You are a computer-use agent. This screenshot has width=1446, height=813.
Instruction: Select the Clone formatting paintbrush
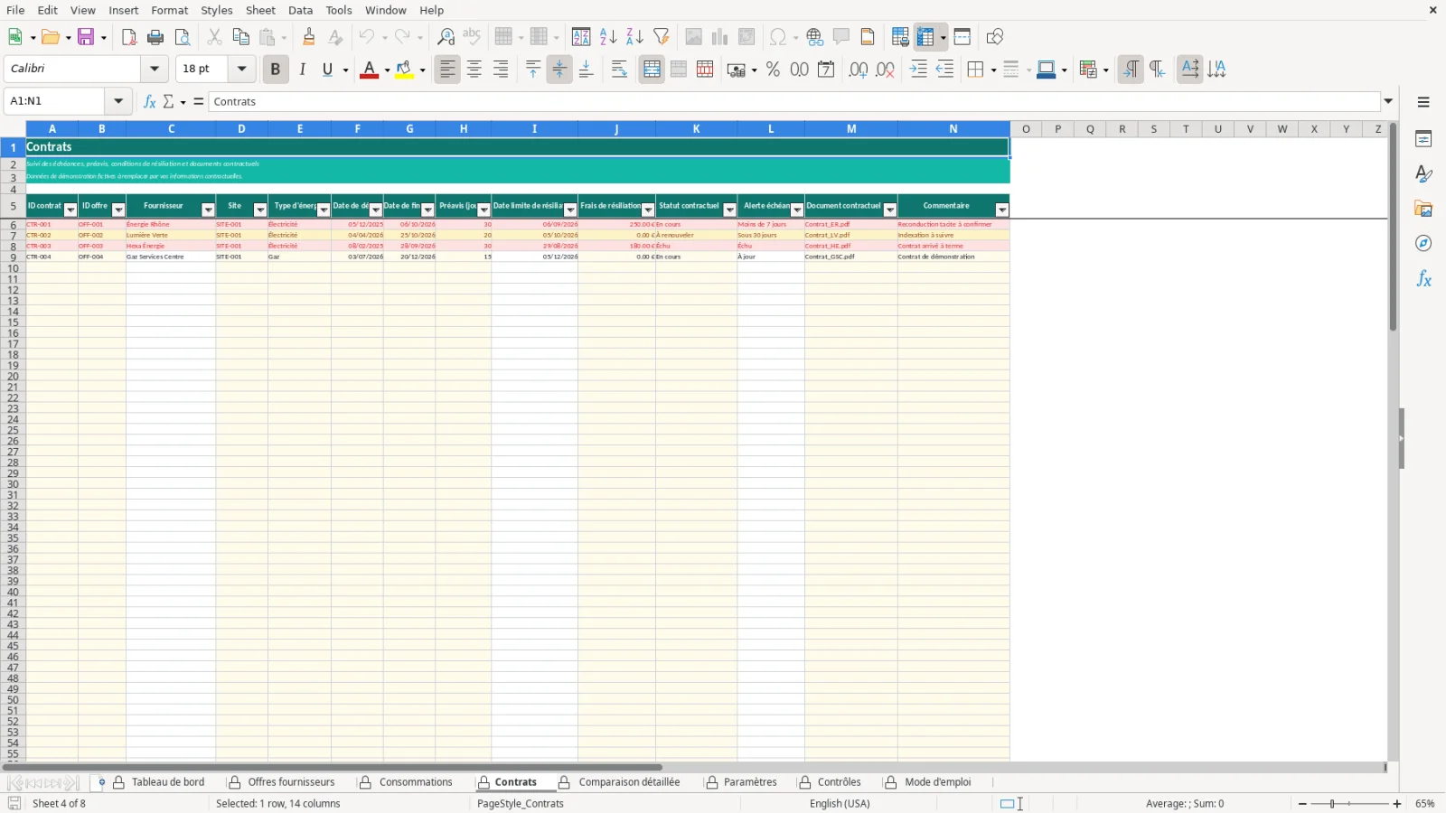point(309,37)
